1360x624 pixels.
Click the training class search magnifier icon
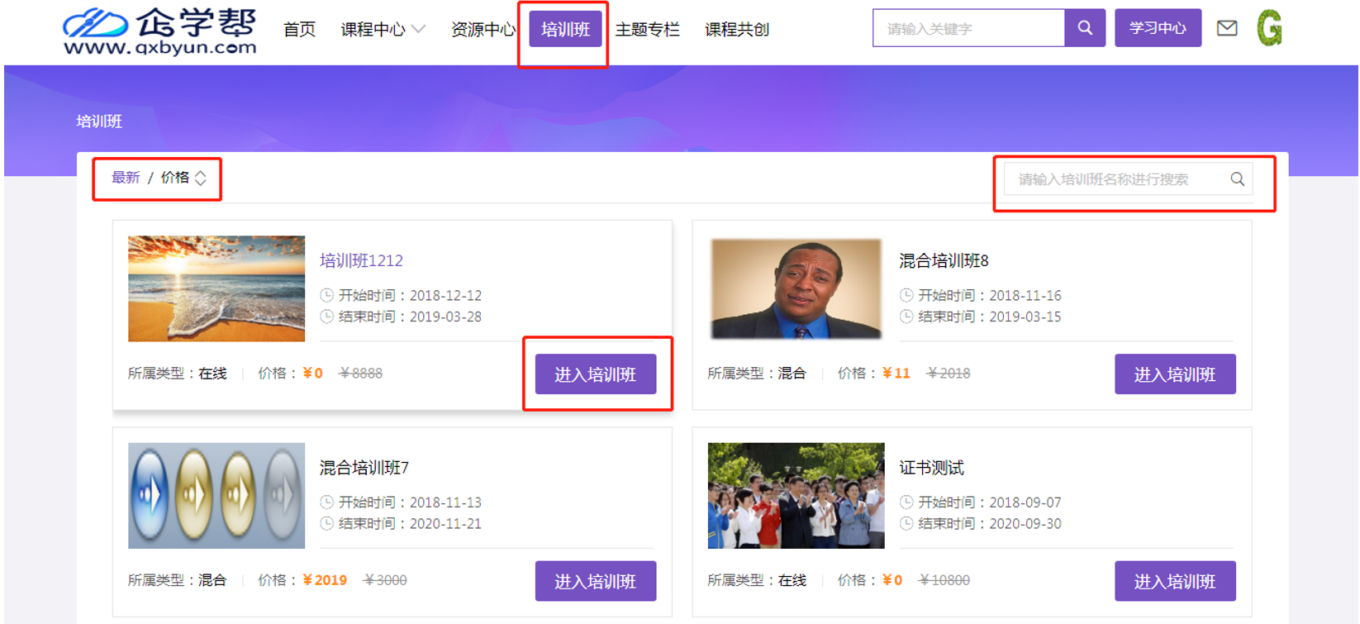(x=1237, y=179)
